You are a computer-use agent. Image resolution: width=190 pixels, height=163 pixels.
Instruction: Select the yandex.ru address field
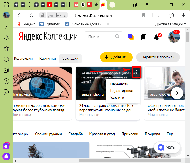tap(57, 15)
